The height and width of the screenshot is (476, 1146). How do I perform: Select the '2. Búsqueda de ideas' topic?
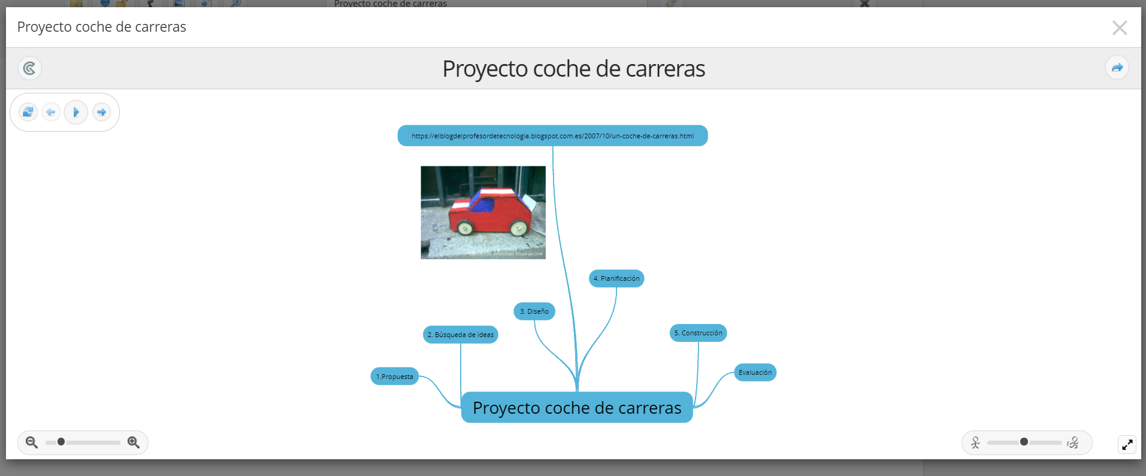pos(461,335)
